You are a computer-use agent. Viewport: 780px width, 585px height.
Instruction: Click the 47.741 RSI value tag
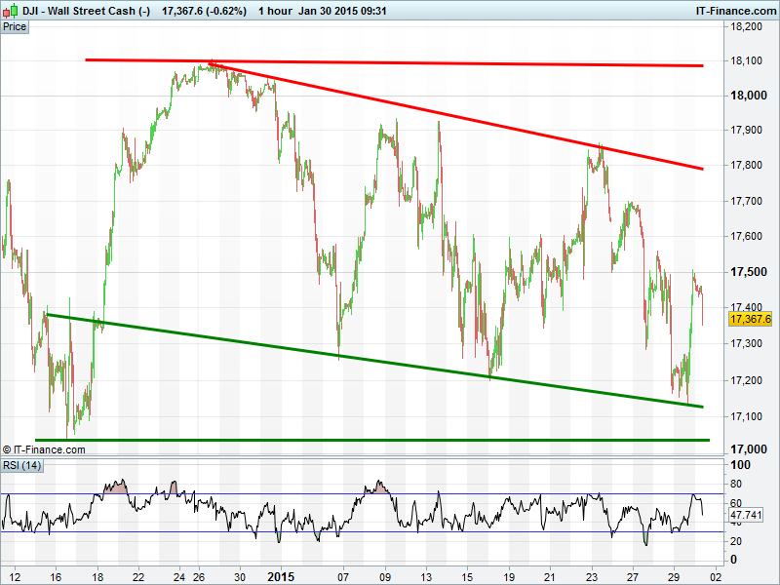tap(746, 515)
